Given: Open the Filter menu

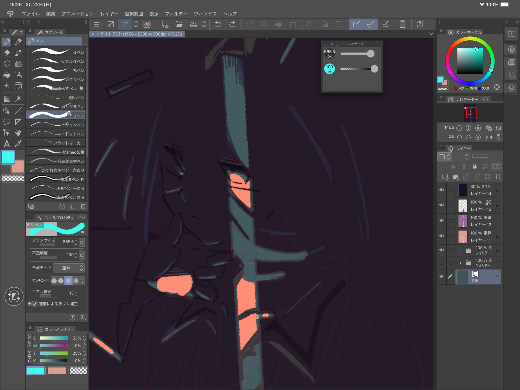Looking at the screenshot, I should coord(176,14).
